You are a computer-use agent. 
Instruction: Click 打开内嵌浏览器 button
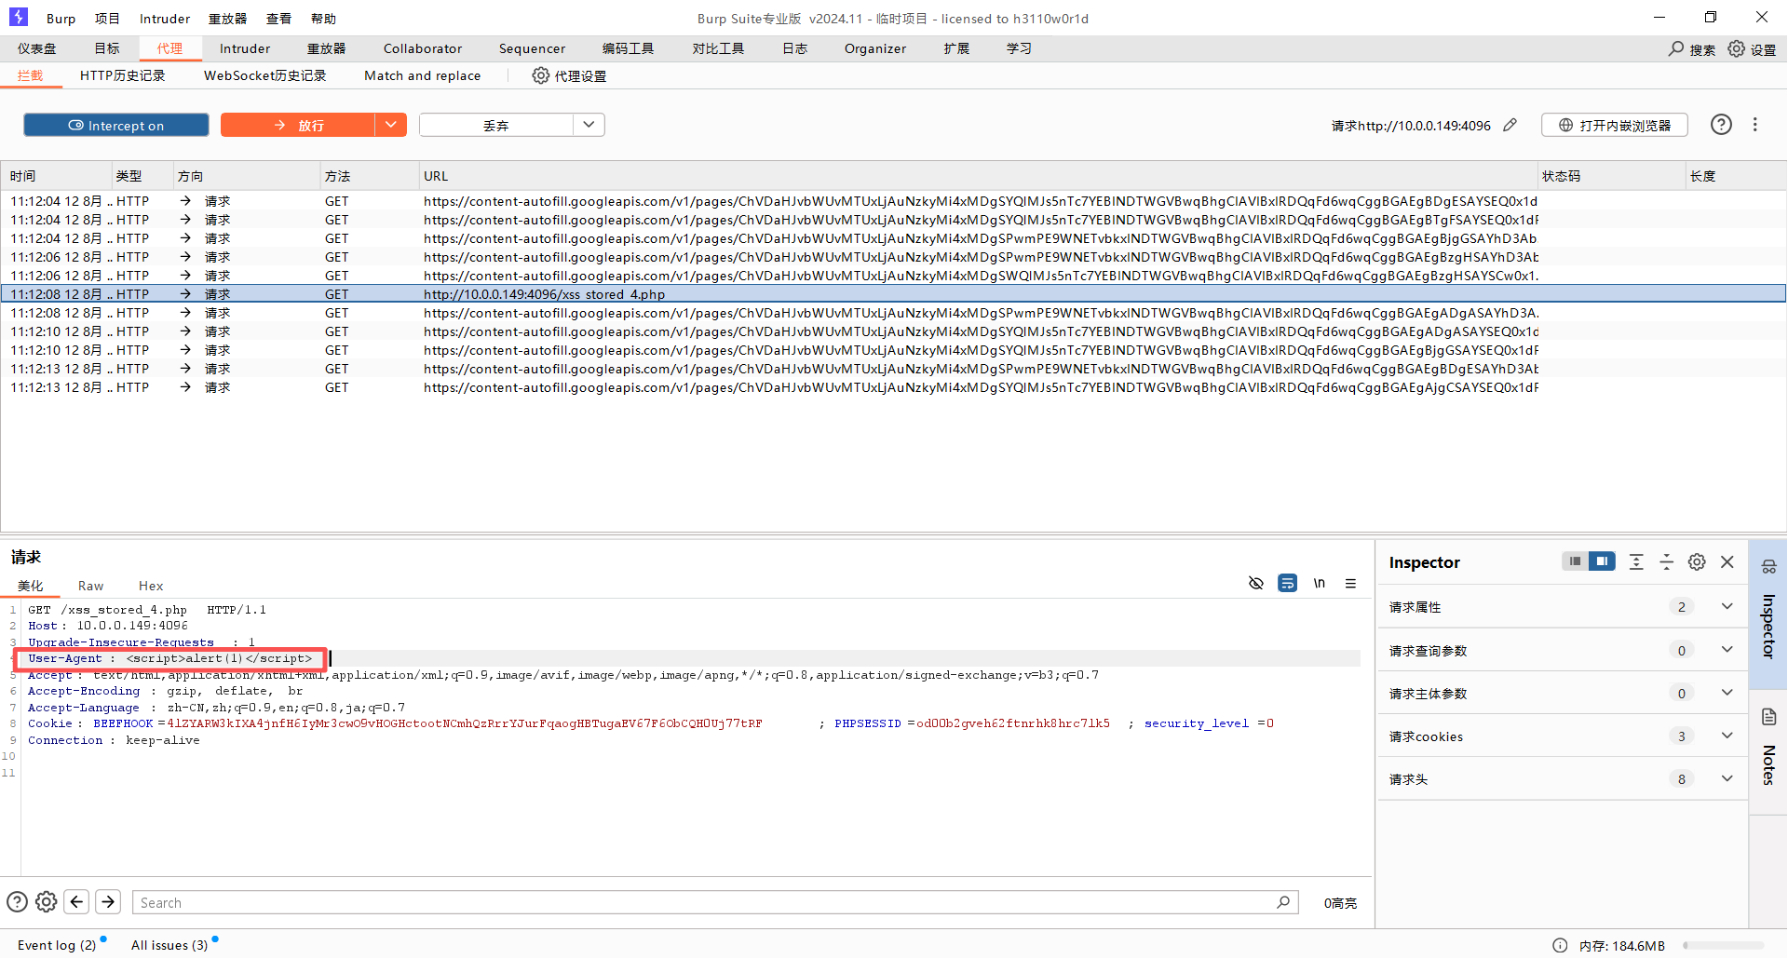point(1615,125)
